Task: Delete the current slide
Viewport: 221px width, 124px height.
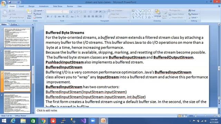Action: click(38, 18)
